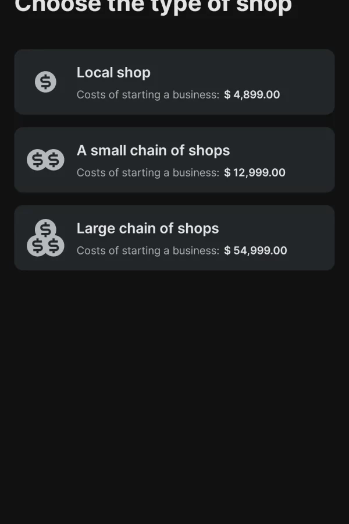Image resolution: width=349 pixels, height=524 pixels.
Task: Select the Local shop title
Action: click(113, 73)
